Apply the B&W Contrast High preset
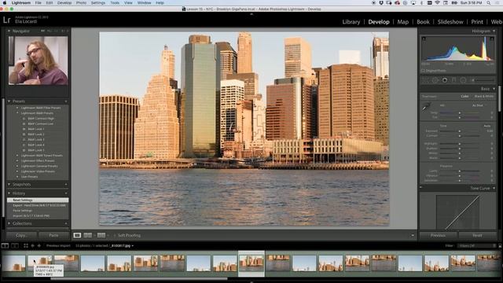503x283 pixels. point(40,119)
